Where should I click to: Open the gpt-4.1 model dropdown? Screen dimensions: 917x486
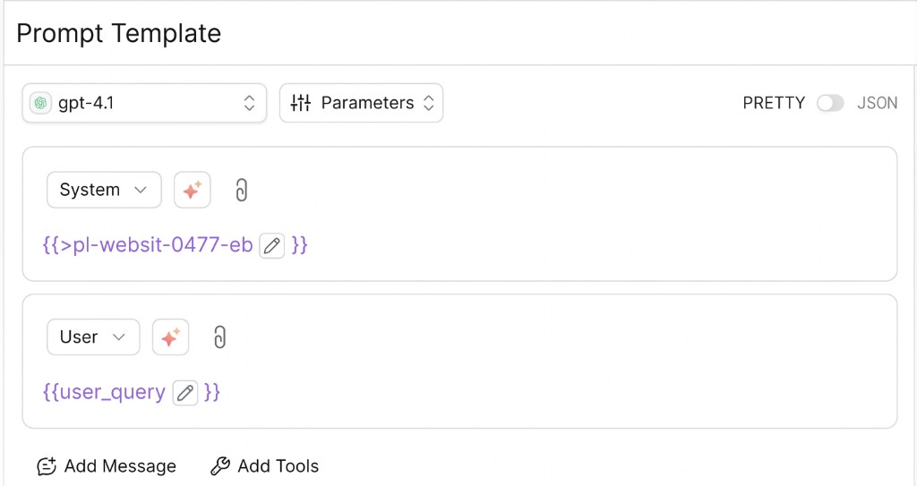pyautogui.click(x=144, y=104)
